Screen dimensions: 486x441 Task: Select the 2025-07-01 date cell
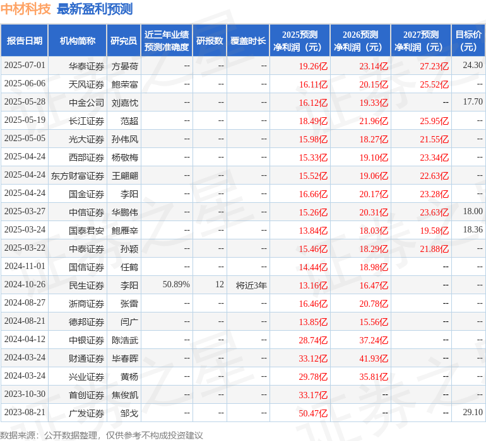(x=25, y=66)
